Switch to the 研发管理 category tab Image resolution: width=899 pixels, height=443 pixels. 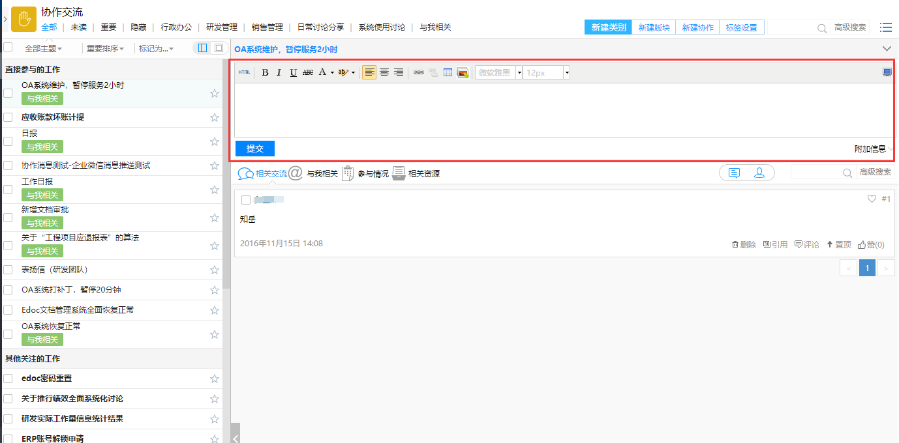point(222,27)
